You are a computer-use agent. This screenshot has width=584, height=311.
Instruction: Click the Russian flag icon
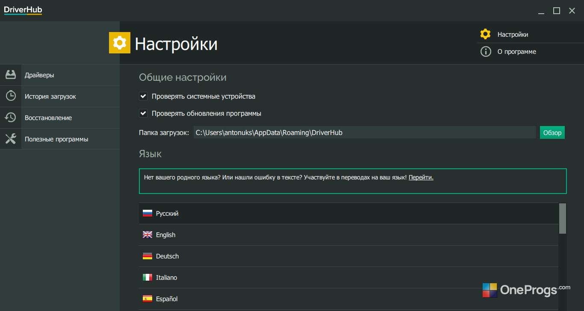147,214
